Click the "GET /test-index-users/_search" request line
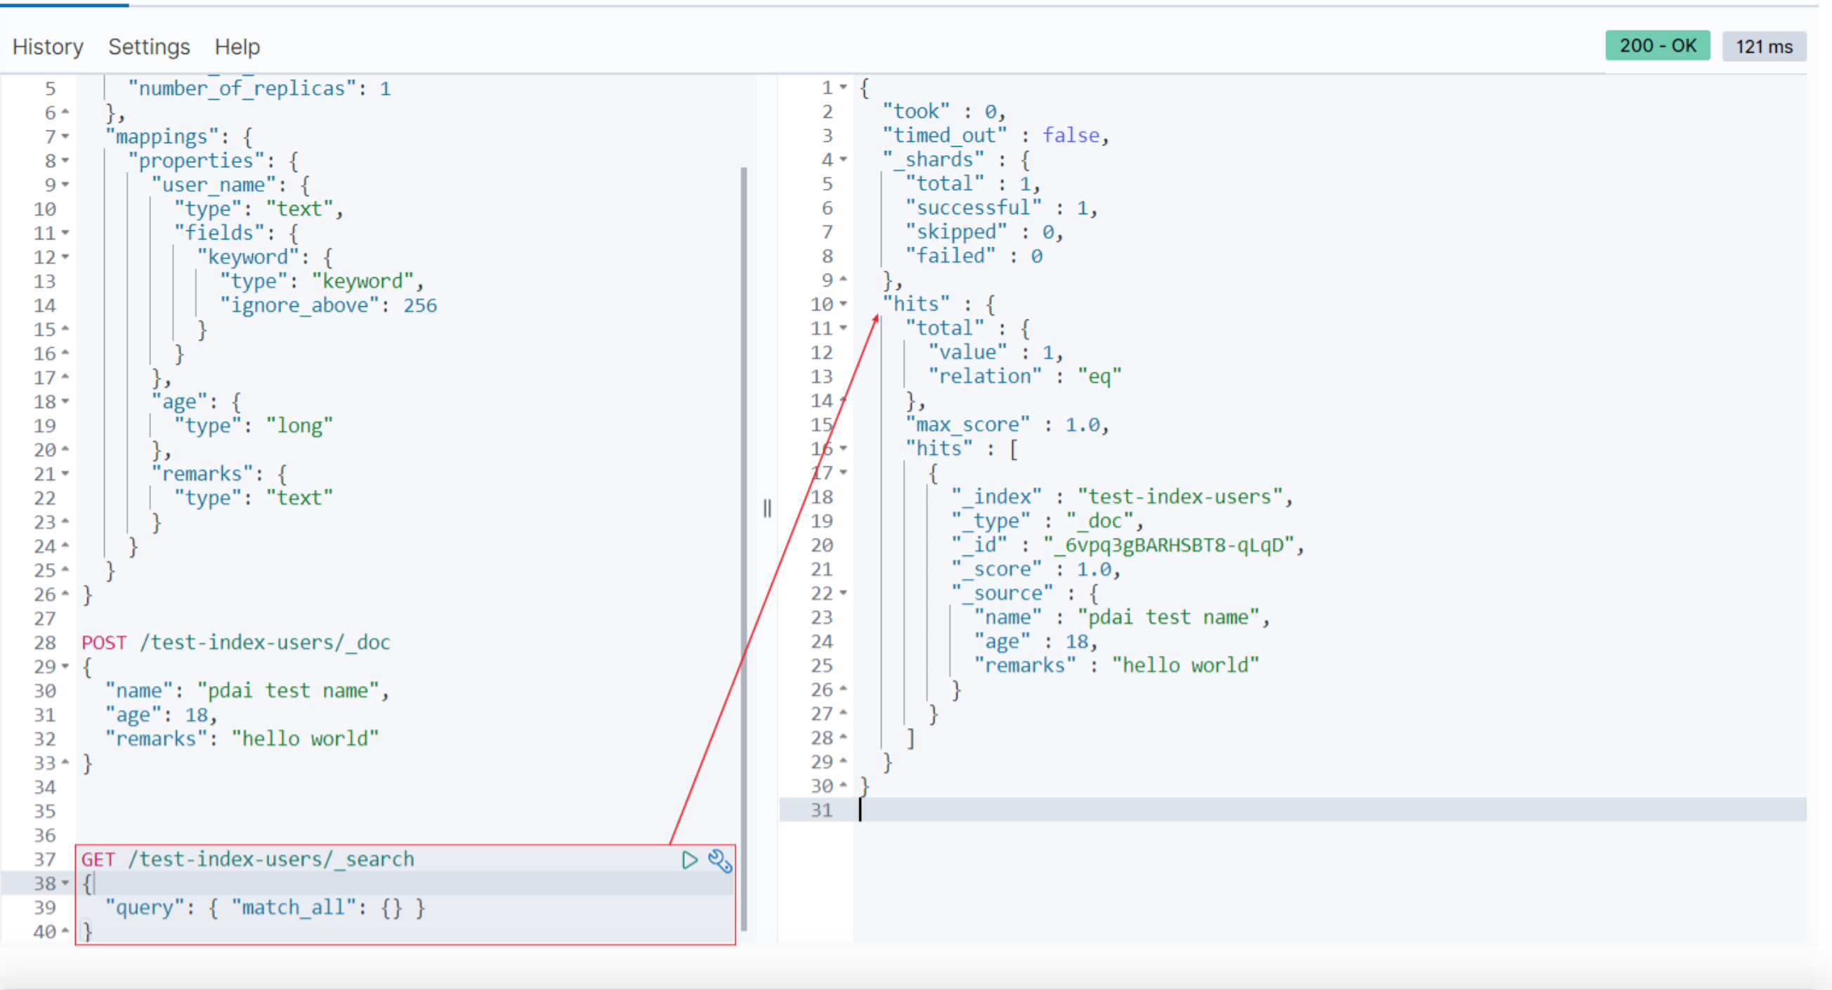This screenshot has width=1832, height=990. 247,859
